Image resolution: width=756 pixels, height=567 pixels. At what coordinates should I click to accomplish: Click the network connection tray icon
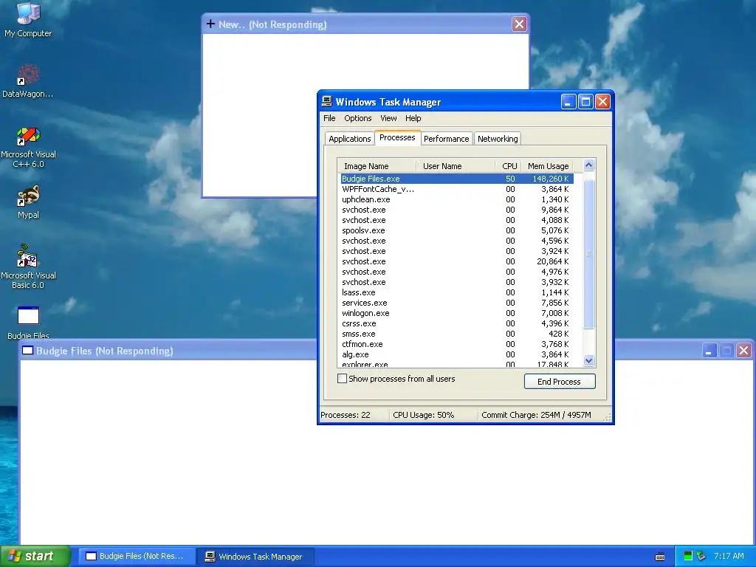click(x=701, y=556)
